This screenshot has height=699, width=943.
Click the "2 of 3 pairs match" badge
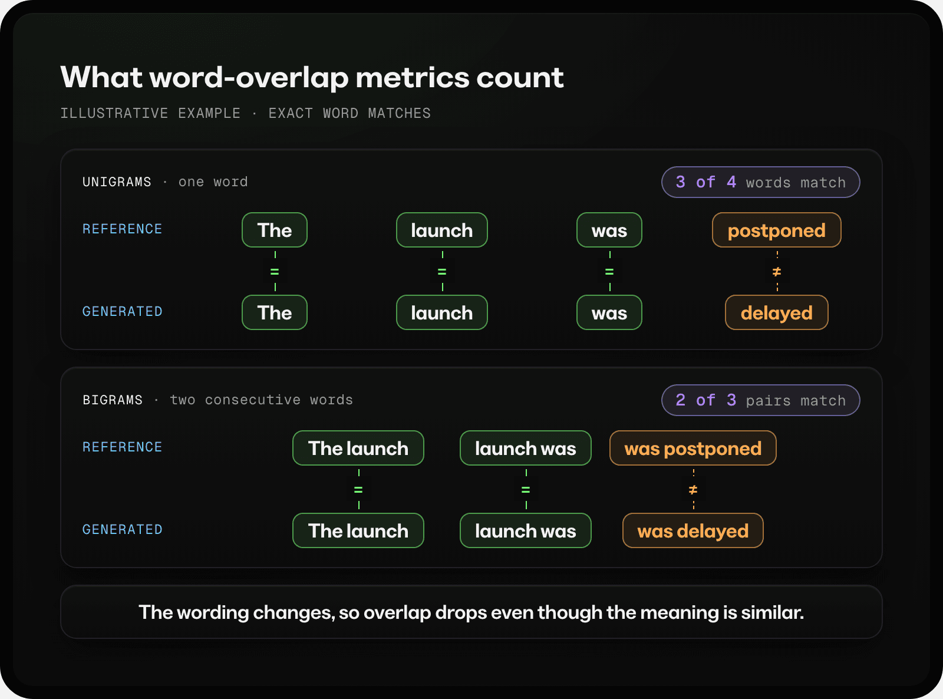(760, 400)
